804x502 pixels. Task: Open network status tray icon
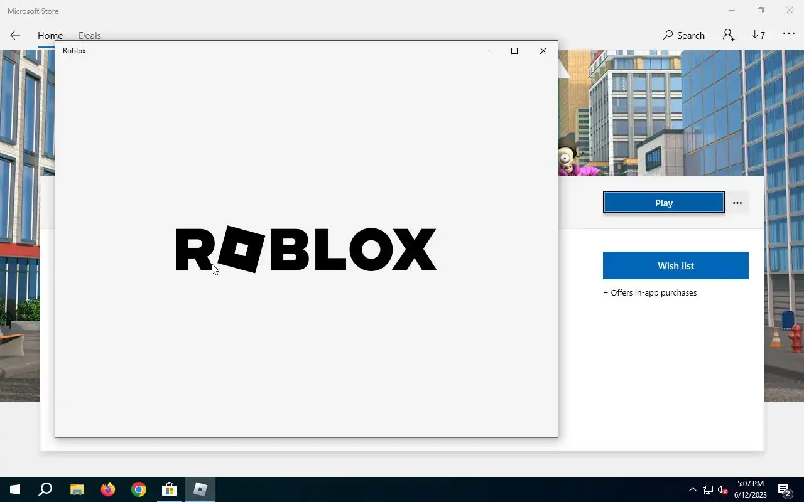[x=708, y=489]
